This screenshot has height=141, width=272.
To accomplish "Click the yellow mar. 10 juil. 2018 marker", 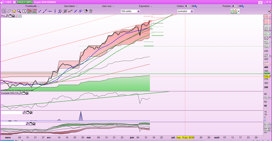I will tap(185, 138).
